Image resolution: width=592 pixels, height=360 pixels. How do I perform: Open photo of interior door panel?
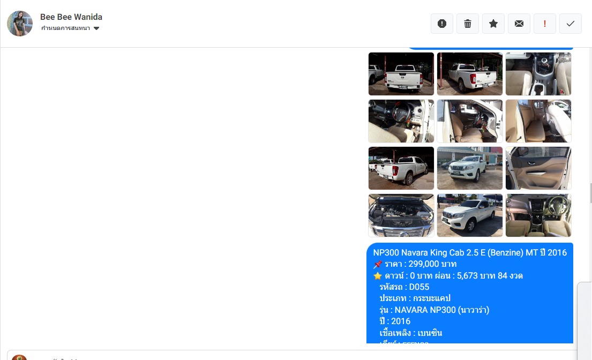coord(538,168)
